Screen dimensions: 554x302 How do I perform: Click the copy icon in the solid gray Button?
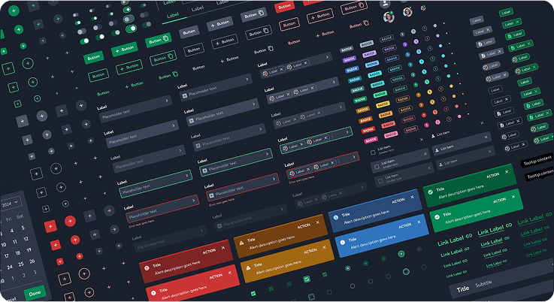pyautogui.click(x=262, y=13)
